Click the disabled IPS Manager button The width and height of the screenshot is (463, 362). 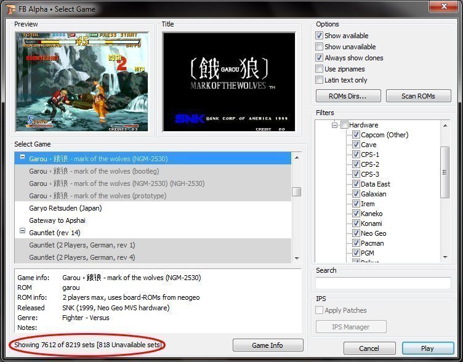pos(351,327)
